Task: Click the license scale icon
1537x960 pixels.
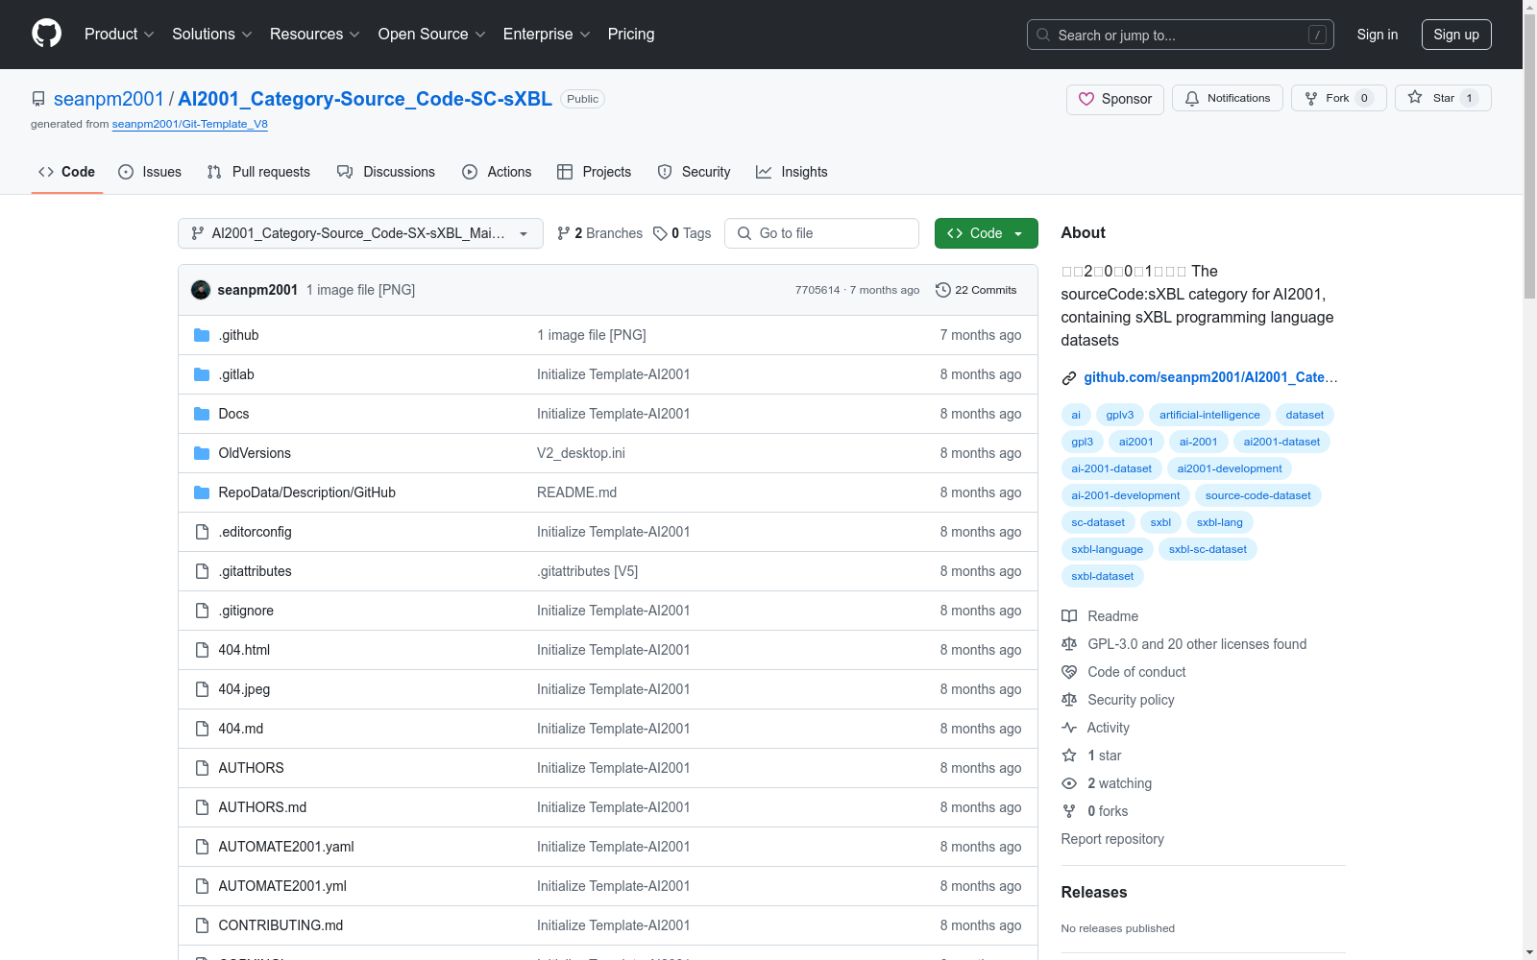Action: [x=1069, y=644]
